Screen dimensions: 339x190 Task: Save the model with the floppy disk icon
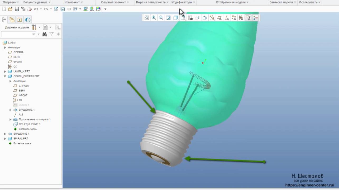17,9
